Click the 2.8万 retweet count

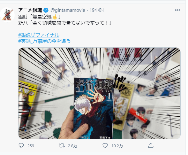73,146
